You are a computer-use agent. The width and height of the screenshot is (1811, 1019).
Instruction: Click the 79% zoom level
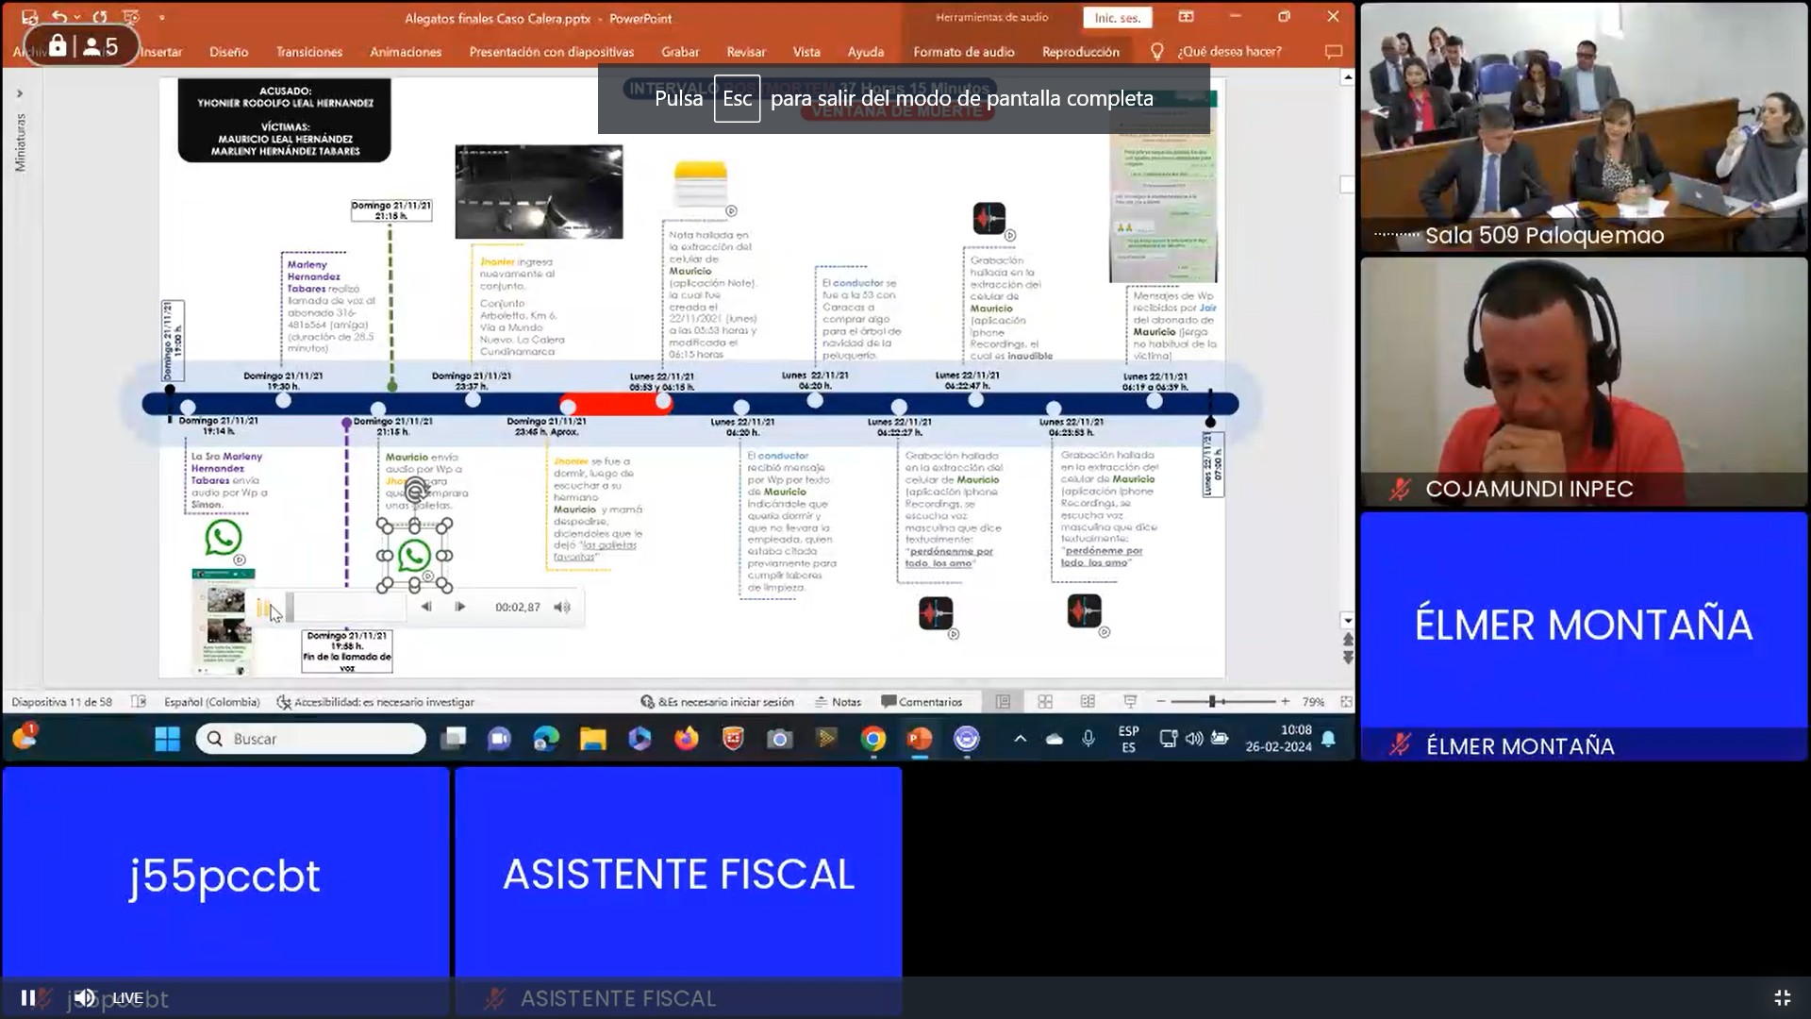[x=1313, y=702]
